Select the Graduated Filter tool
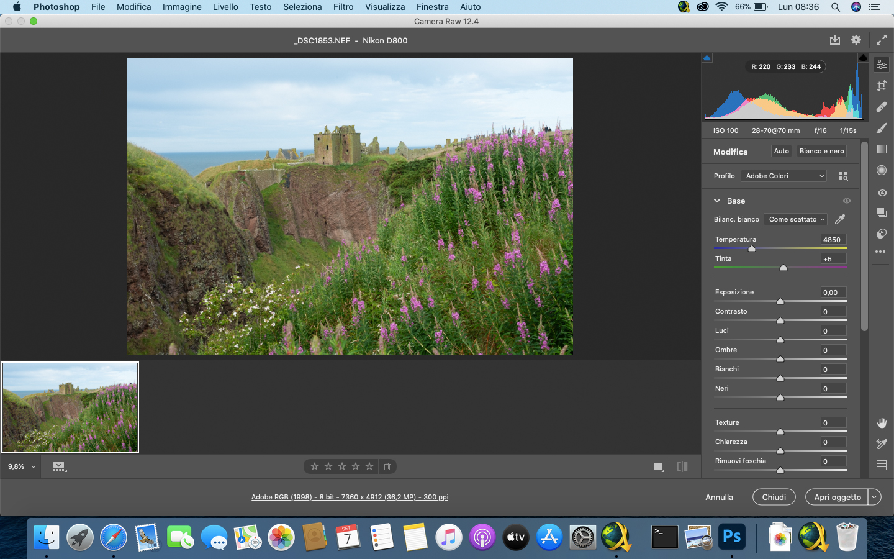This screenshot has width=894, height=559. point(881,149)
